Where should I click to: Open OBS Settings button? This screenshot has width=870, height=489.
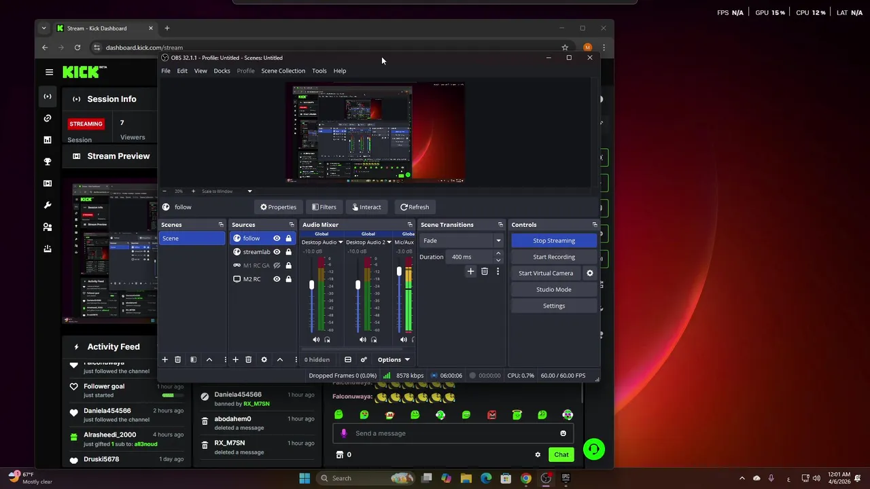coord(554,306)
